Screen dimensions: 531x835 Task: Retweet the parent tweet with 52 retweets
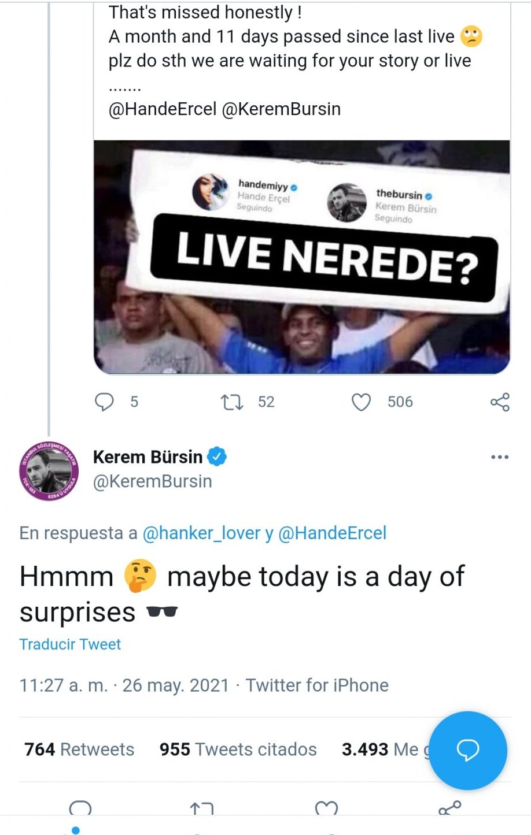[233, 402]
